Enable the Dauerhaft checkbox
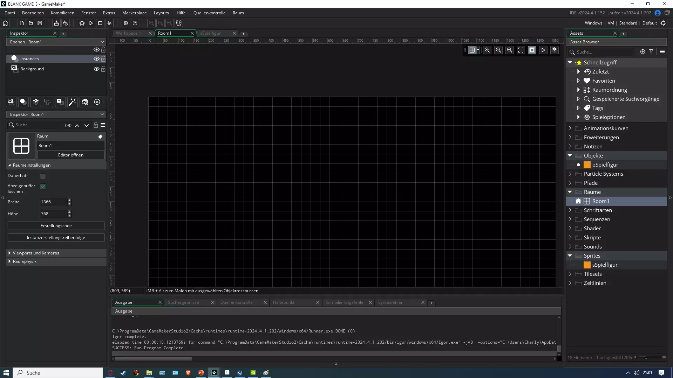 43,176
